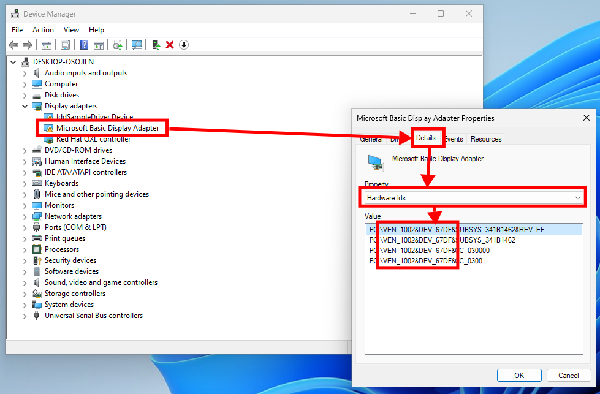
Task: Select the DESKTOP-OSOJILN computer root node
Action: coord(63,62)
